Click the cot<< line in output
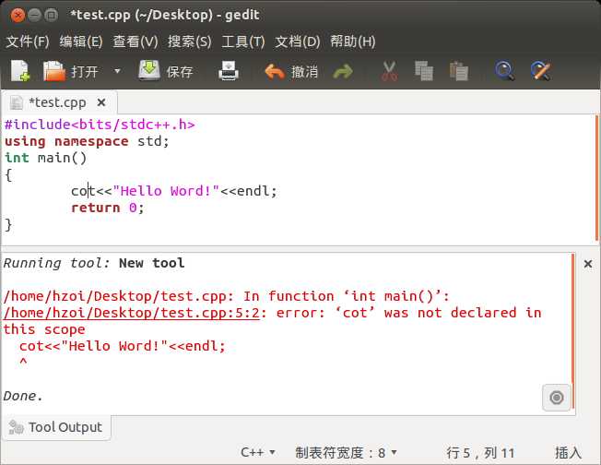The width and height of the screenshot is (601, 465). point(123,346)
